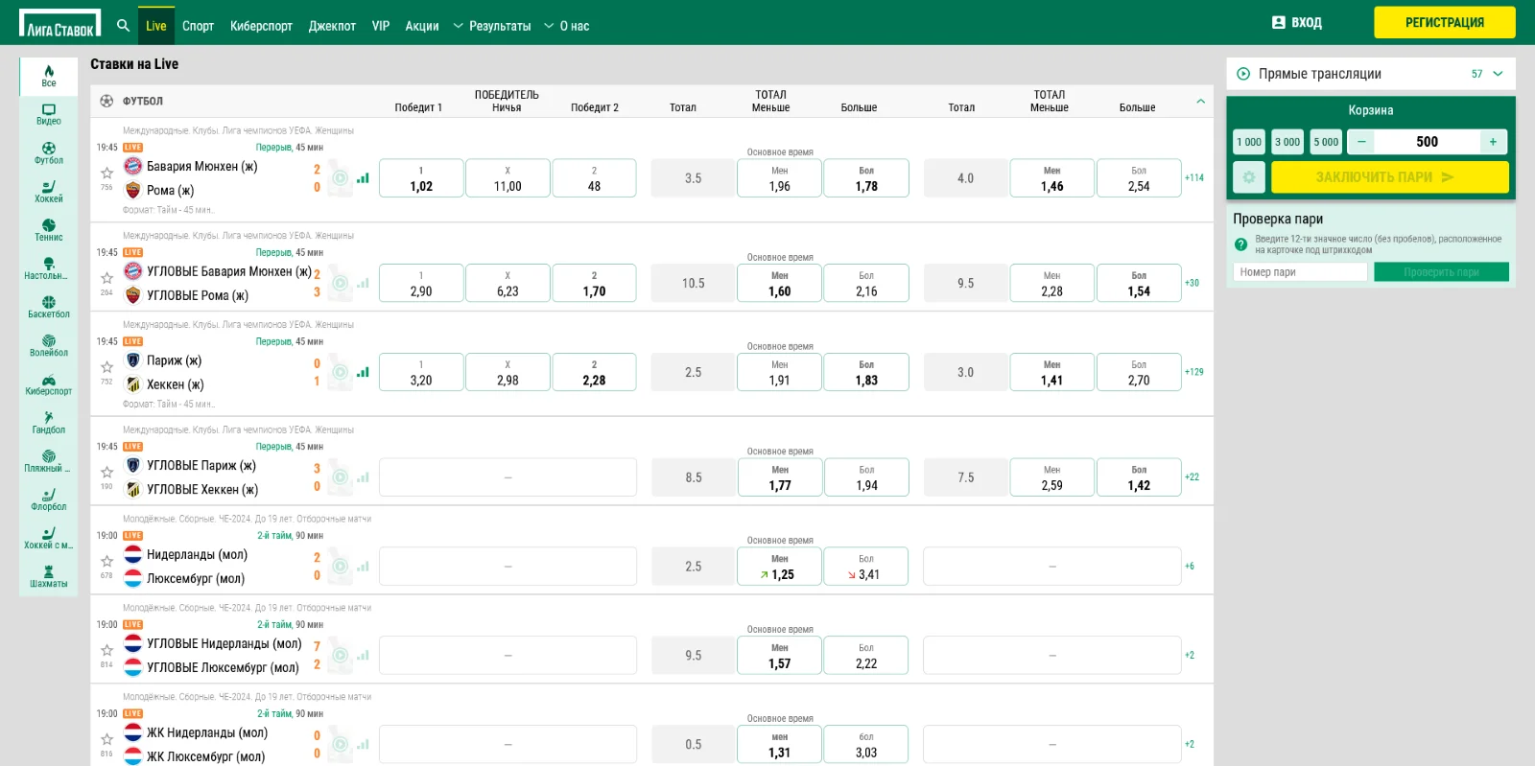Select Флорбол in the sports sidebar
This screenshot has width=1535, height=766.
tap(49, 499)
